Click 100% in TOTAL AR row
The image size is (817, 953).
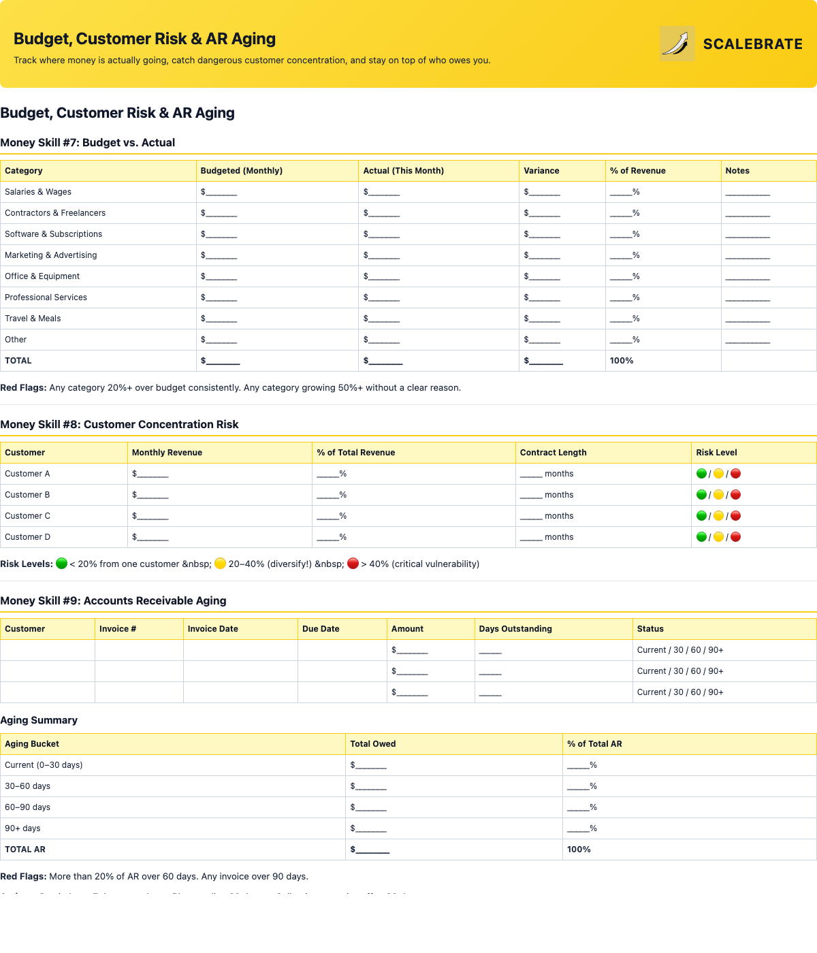579,850
